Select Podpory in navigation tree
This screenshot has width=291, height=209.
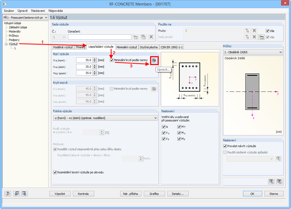click(x=14, y=40)
